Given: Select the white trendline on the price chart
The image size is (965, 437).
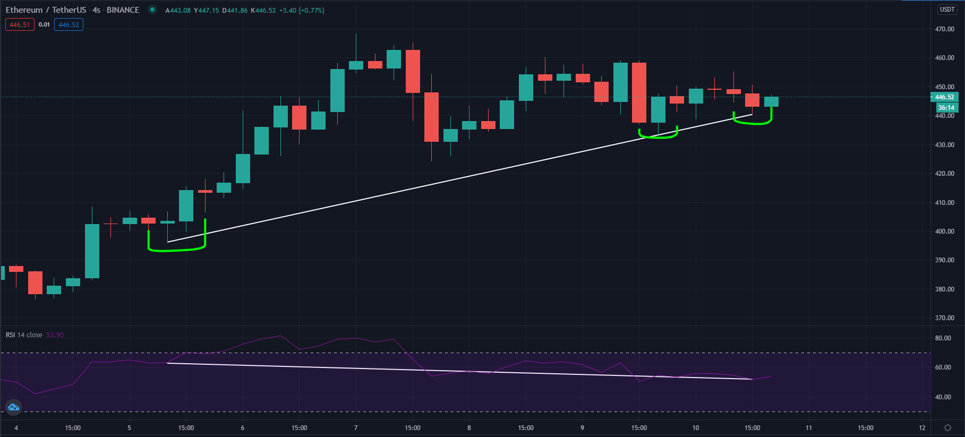Looking at the screenshot, I should [460, 178].
